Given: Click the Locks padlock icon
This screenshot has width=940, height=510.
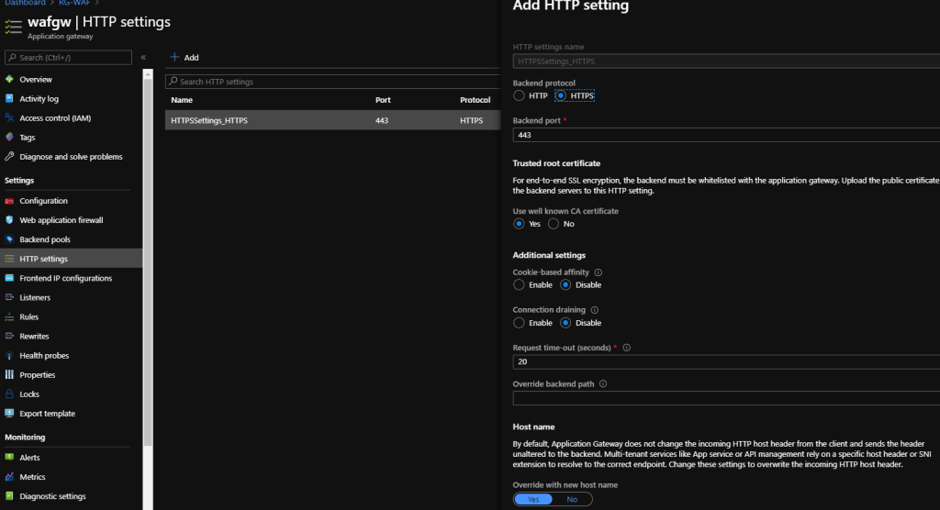Looking at the screenshot, I should click(x=10, y=394).
